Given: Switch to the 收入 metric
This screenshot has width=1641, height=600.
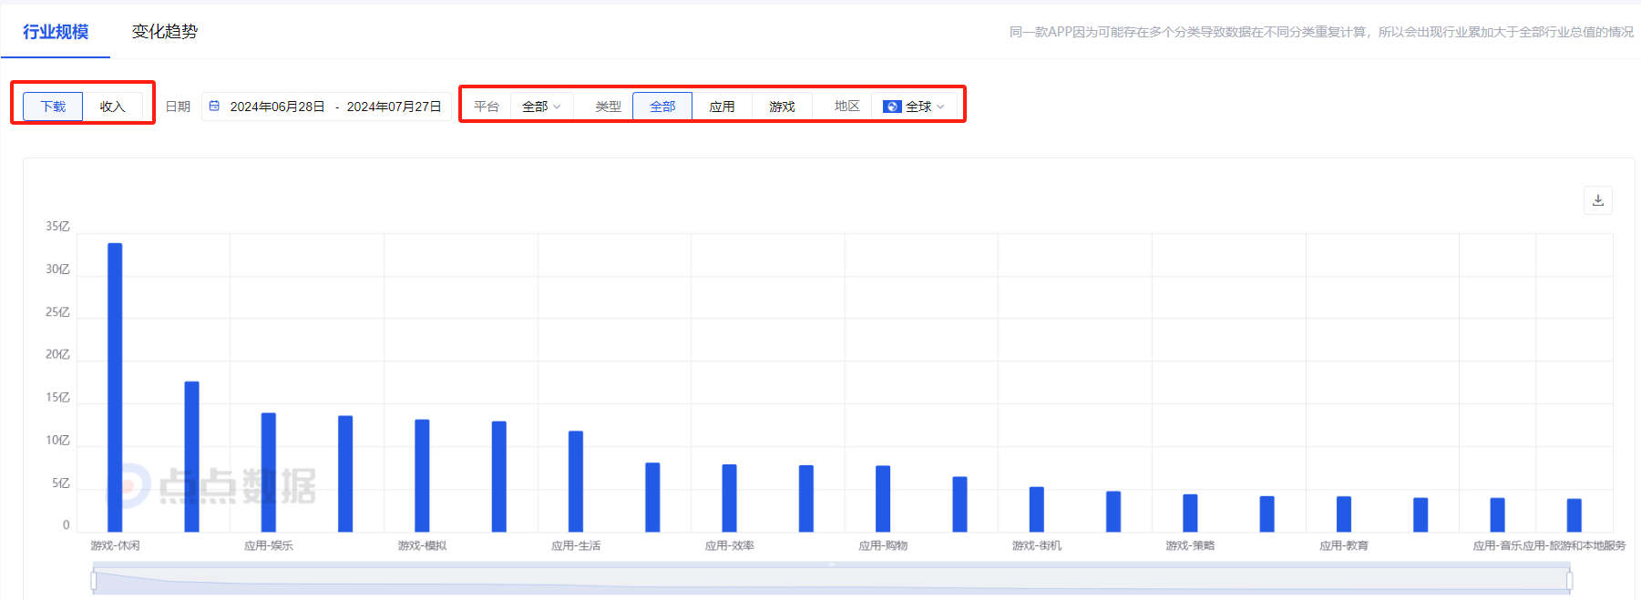Looking at the screenshot, I should (112, 107).
